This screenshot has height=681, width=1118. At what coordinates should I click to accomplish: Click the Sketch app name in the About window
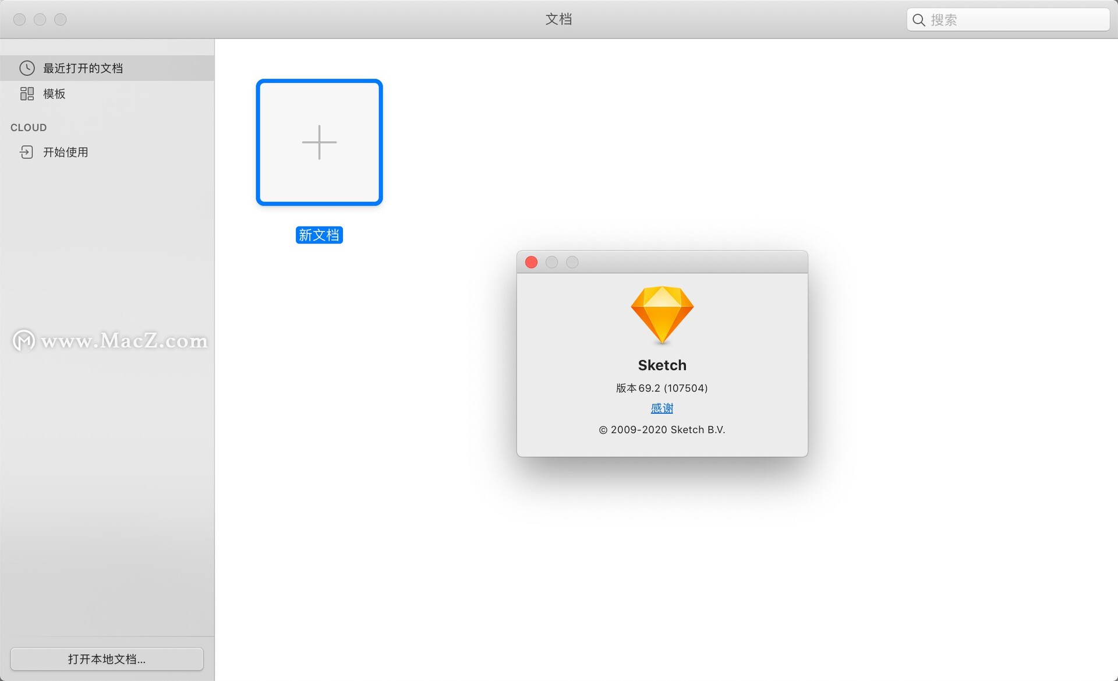[x=662, y=365]
